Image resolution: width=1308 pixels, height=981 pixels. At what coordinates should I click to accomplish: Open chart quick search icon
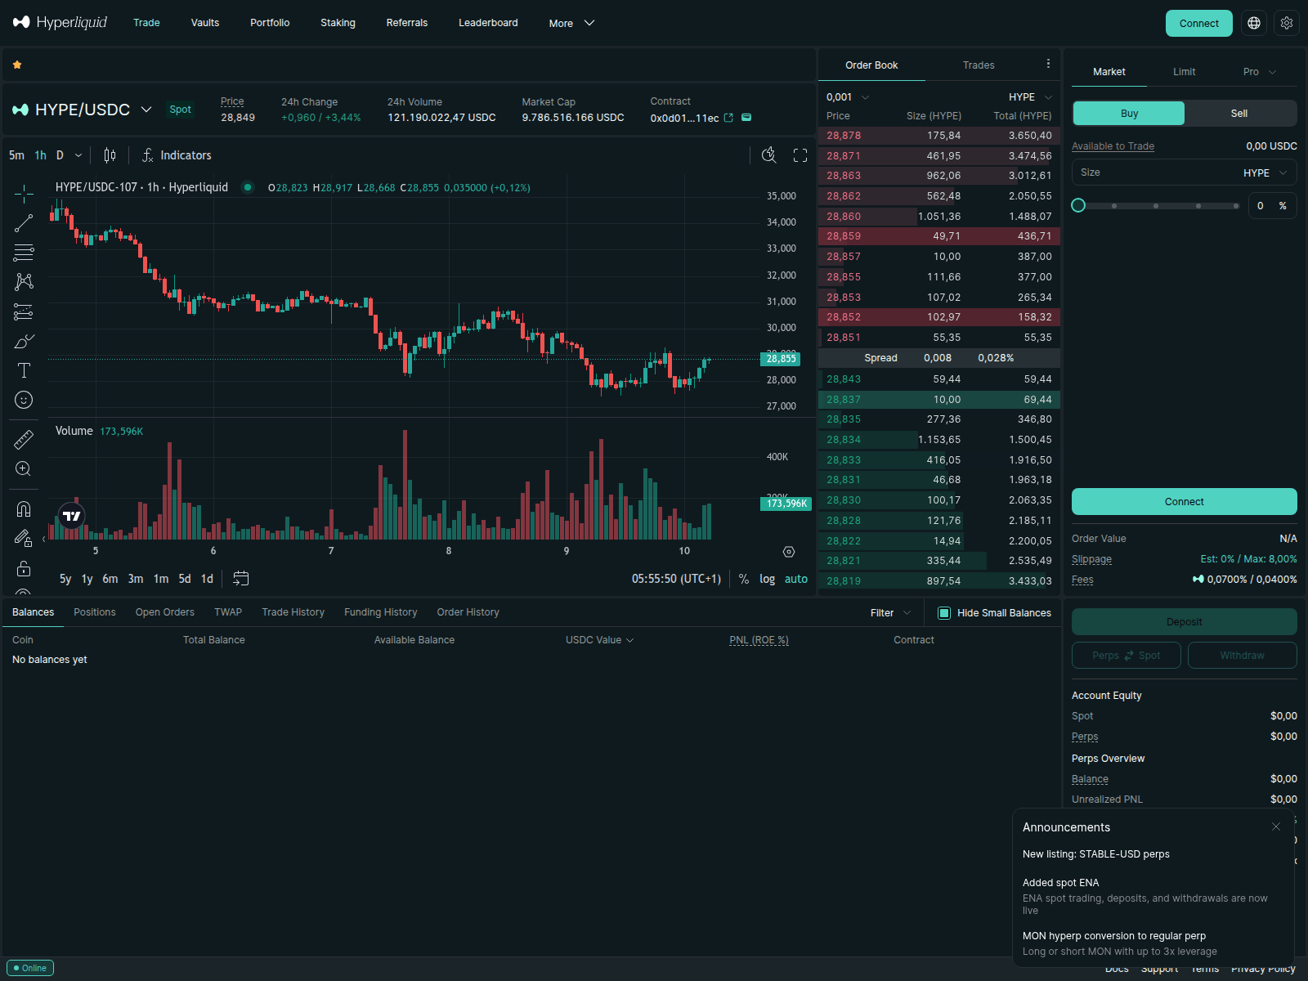point(769,155)
